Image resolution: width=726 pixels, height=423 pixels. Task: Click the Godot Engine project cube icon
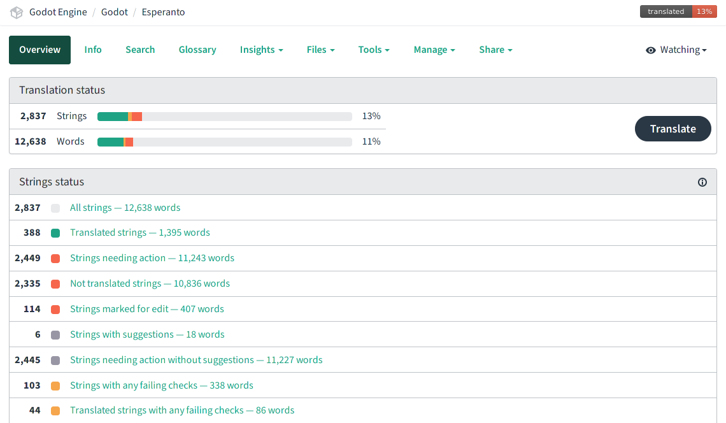tap(17, 12)
